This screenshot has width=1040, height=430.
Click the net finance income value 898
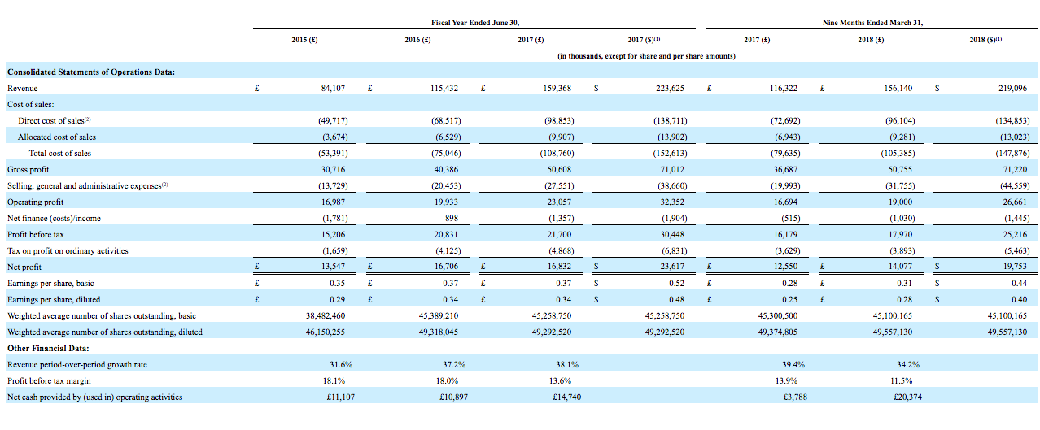point(453,218)
